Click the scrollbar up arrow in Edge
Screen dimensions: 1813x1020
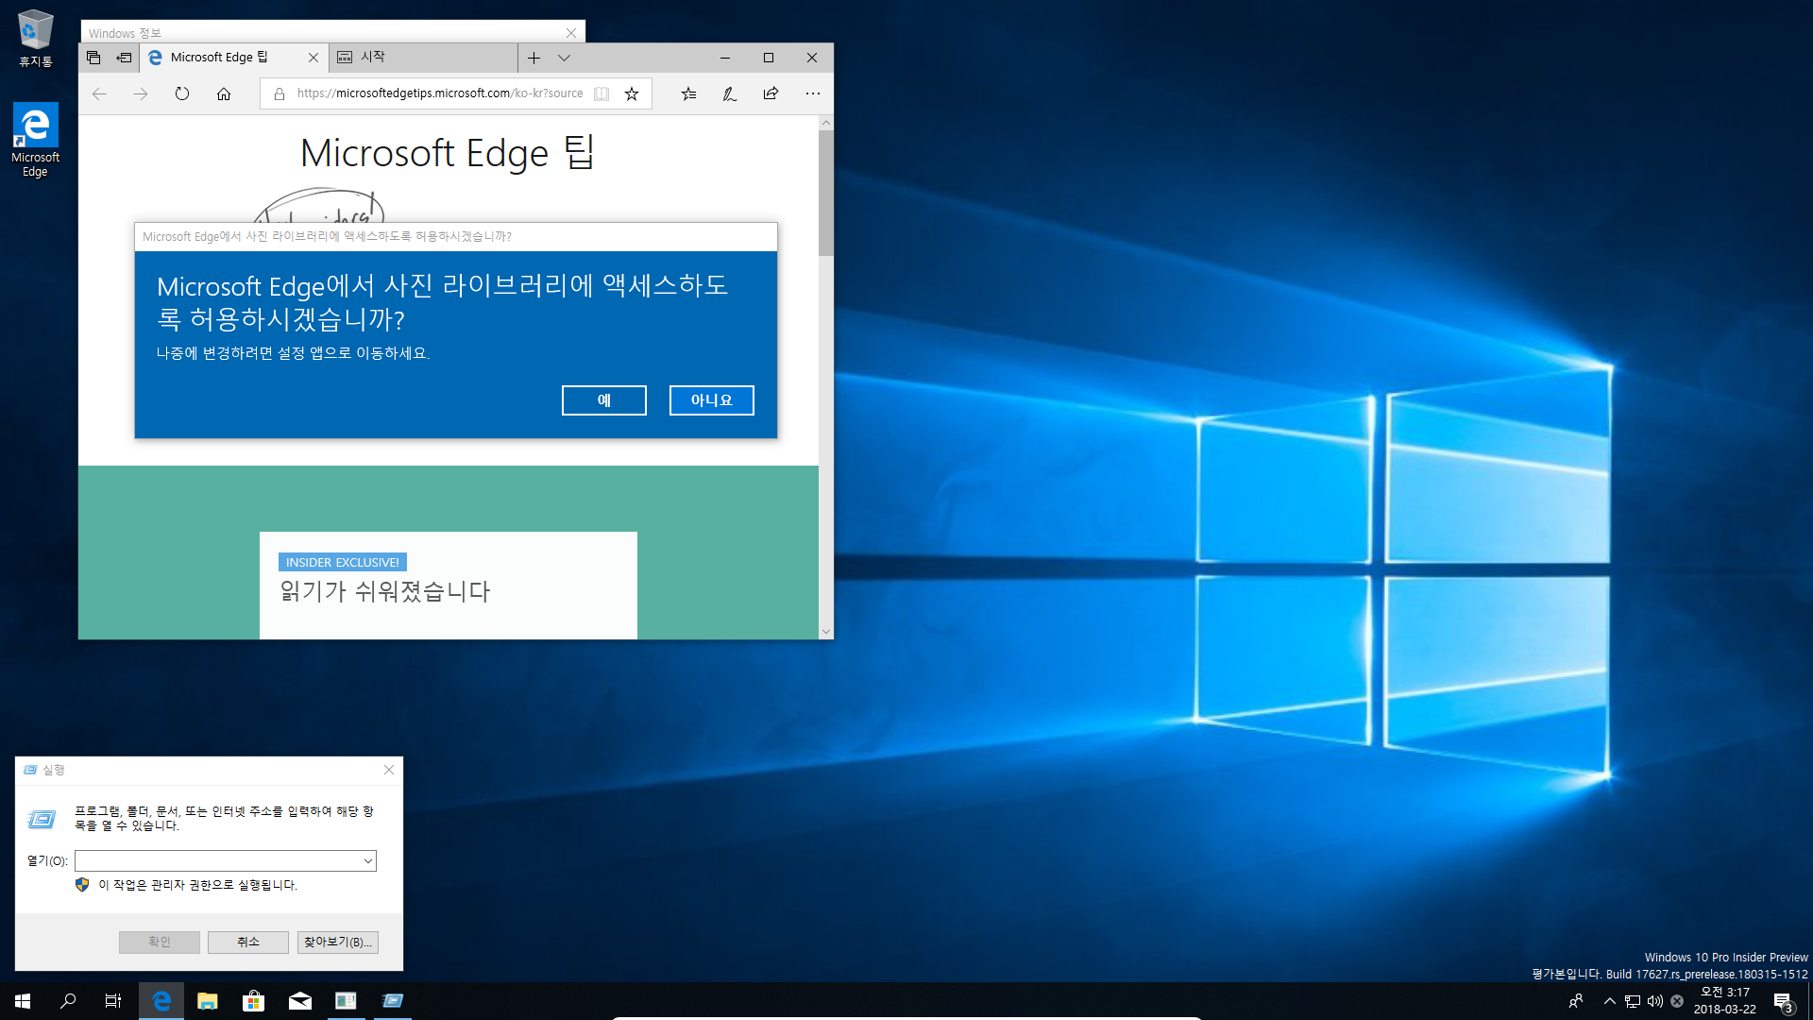826,123
